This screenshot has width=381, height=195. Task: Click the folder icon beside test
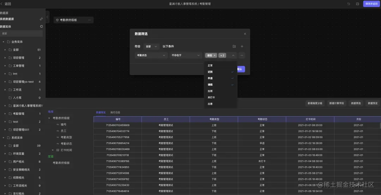[x=10, y=122]
